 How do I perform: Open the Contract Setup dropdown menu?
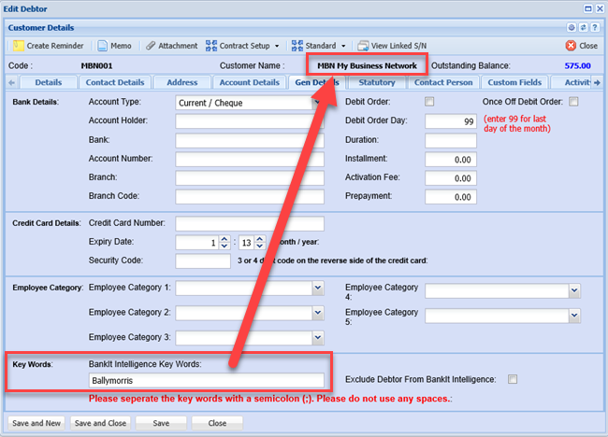[243, 46]
